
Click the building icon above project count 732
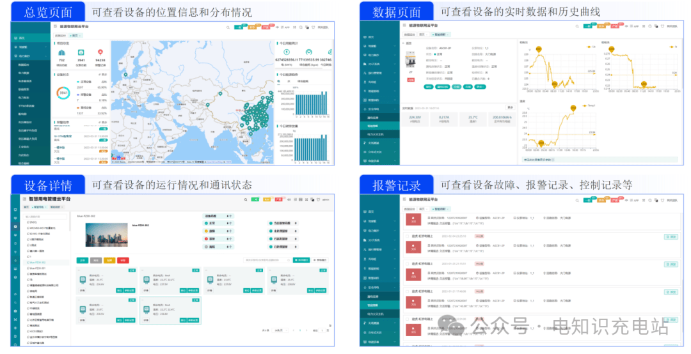61,52
